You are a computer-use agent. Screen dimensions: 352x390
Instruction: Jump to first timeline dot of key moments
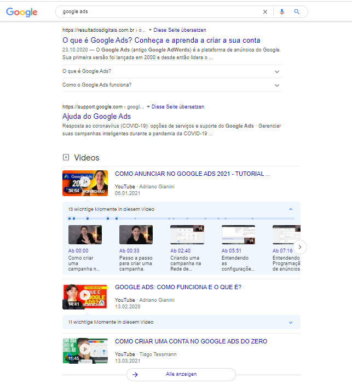click(x=70, y=219)
